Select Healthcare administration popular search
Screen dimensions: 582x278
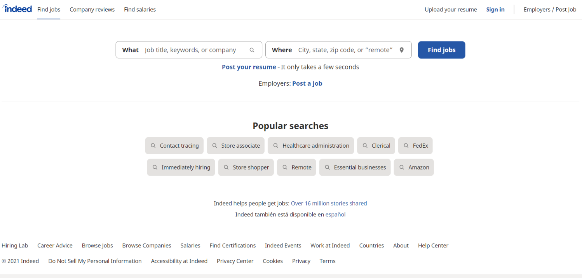click(x=311, y=146)
